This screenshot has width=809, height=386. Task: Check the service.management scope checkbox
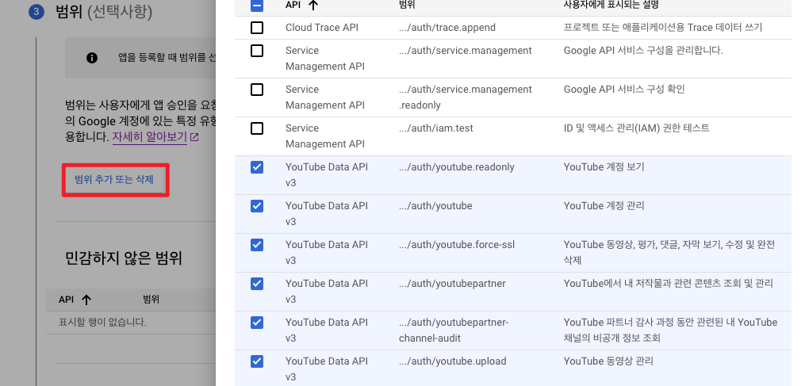click(257, 51)
